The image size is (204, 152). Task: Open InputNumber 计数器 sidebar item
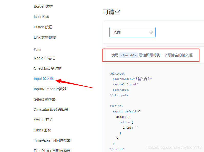tap(50, 89)
